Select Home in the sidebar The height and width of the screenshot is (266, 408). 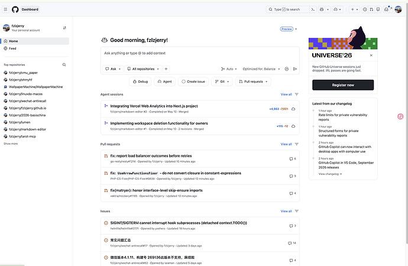(x=36, y=41)
